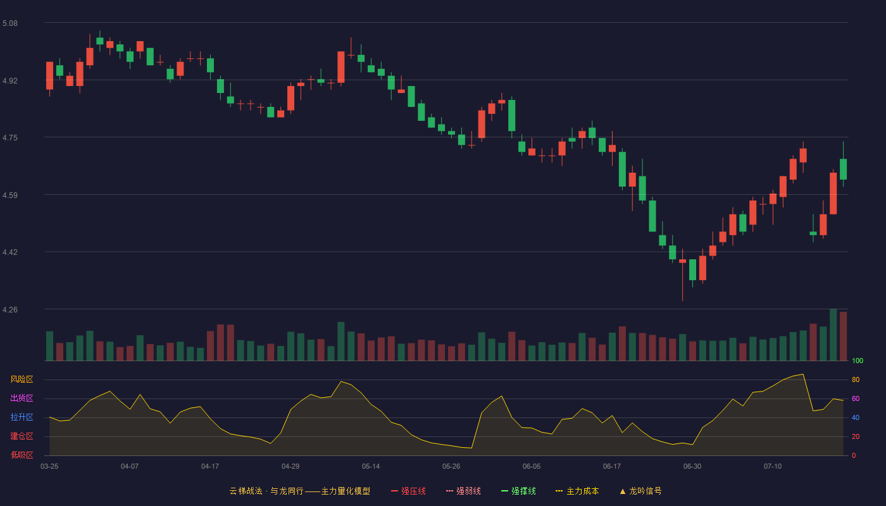Click the 龙吟信号 legend label

(x=646, y=491)
